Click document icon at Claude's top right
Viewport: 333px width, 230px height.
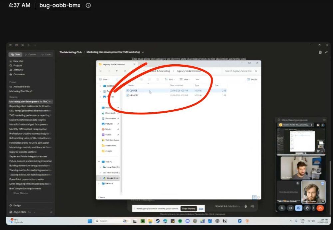(x=320, y=52)
